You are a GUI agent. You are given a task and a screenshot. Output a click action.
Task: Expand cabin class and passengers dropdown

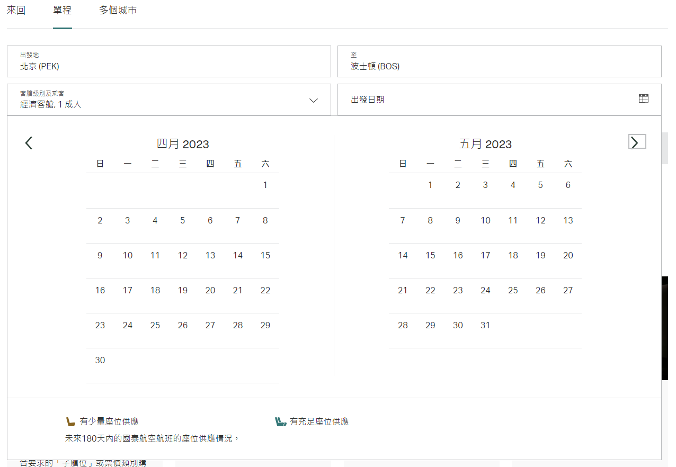click(313, 100)
